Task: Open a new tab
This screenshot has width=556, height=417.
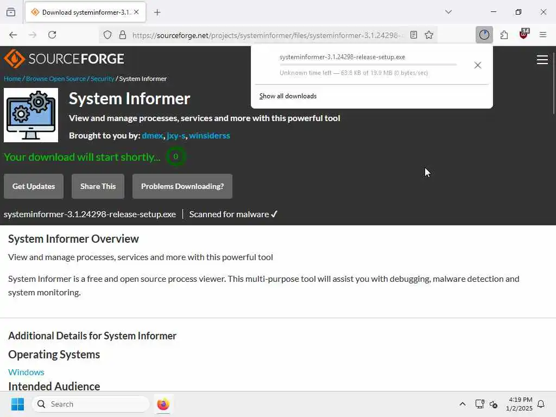Action: pyautogui.click(x=157, y=12)
